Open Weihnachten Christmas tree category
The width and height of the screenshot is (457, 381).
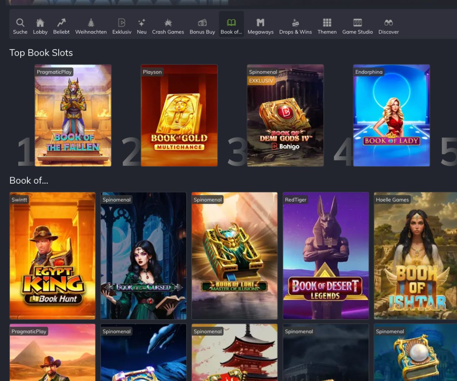[x=91, y=23]
